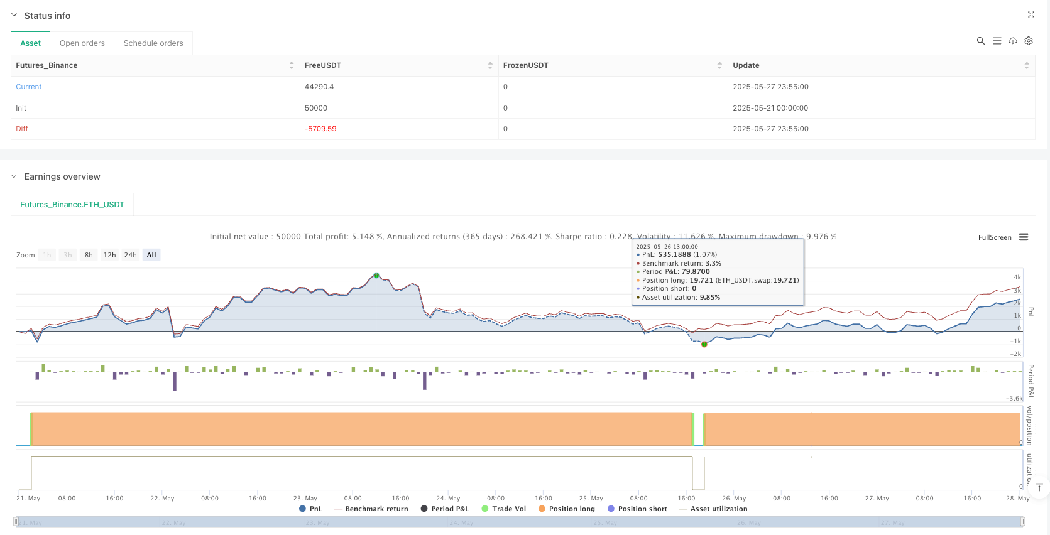The width and height of the screenshot is (1050, 535).
Task: Set chart zoom to 8h
Action: click(89, 255)
